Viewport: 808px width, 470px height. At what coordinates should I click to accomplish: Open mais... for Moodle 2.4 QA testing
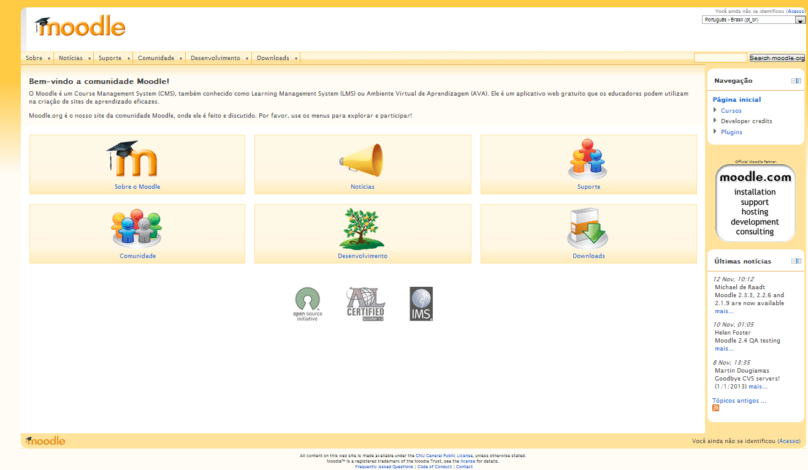tap(724, 349)
